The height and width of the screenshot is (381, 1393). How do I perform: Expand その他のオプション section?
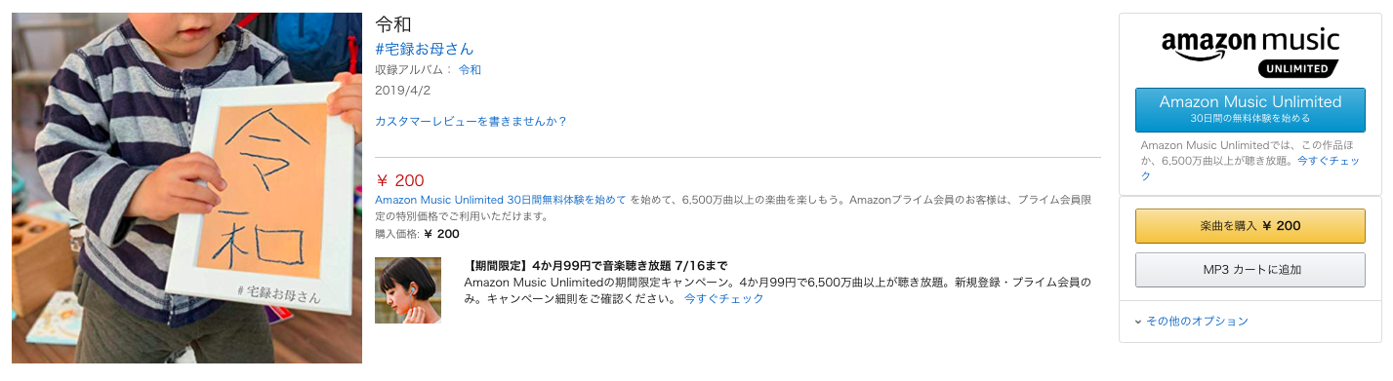[1191, 322]
